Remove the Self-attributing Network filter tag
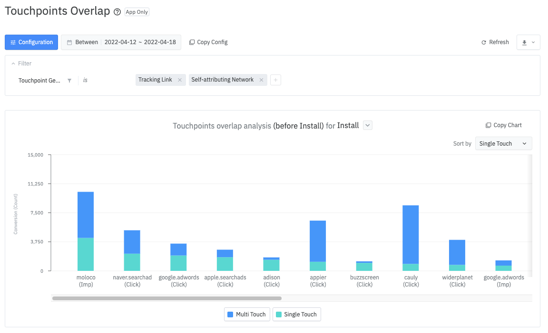The image size is (548, 333). tap(261, 80)
